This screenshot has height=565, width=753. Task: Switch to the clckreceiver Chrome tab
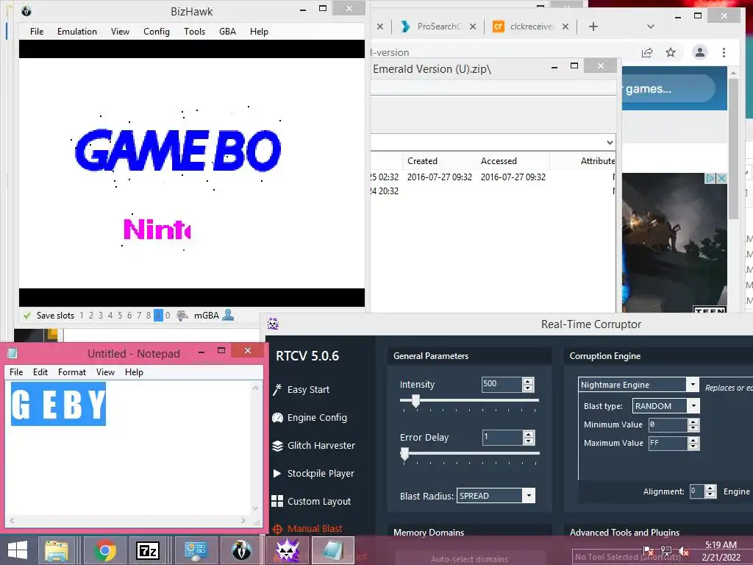(x=531, y=26)
